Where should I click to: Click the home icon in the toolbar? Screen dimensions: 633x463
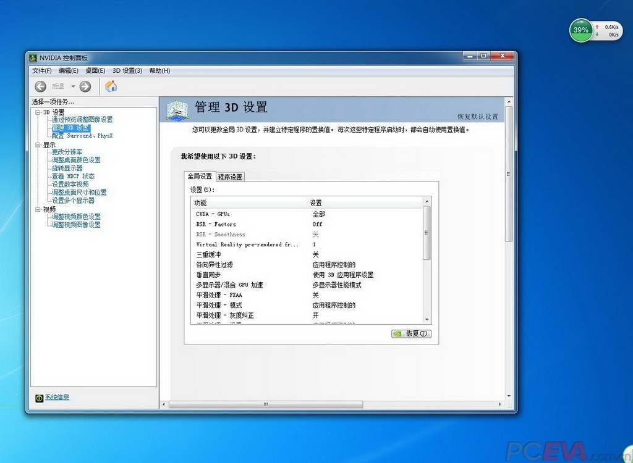point(111,86)
